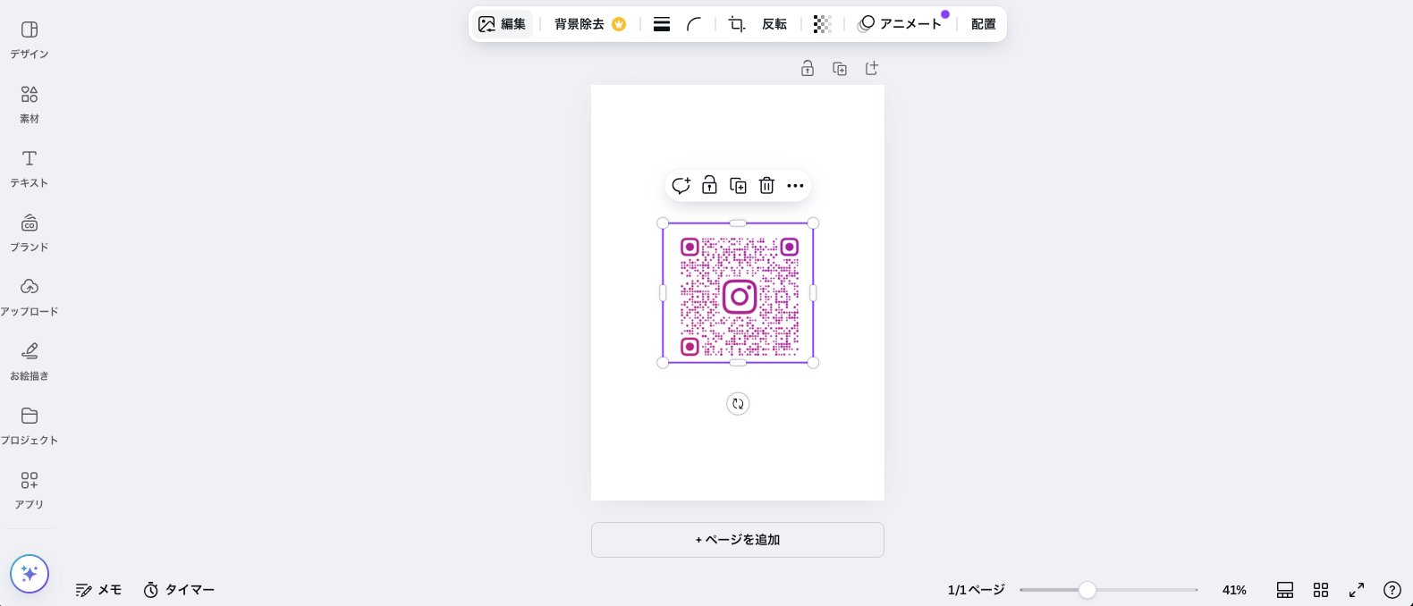Lock the page using top lock icon
1413x606 pixels.
tap(808, 68)
